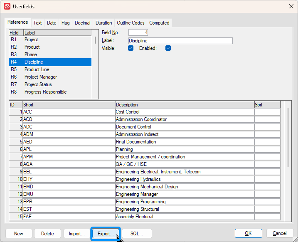Confirm with the OK button
This screenshot has height=242, width=298.
pyautogui.click(x=248, y=234)
